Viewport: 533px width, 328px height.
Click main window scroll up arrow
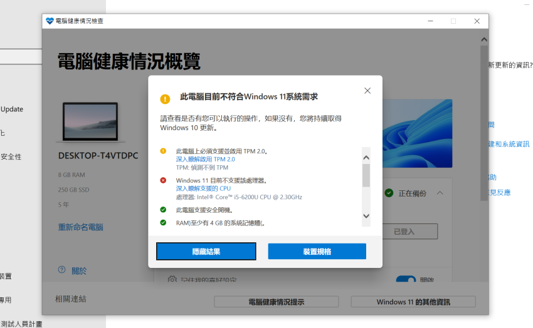coord(484,39)
